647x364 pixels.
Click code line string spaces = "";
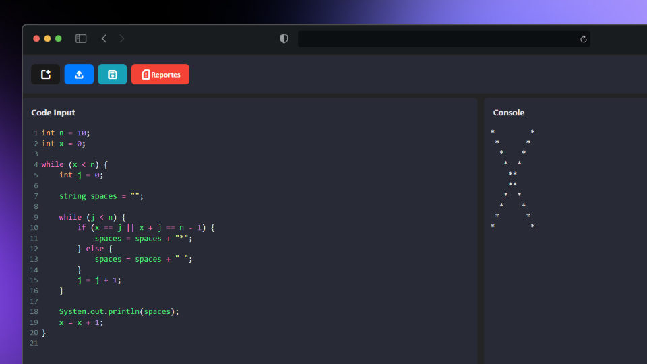101,196
